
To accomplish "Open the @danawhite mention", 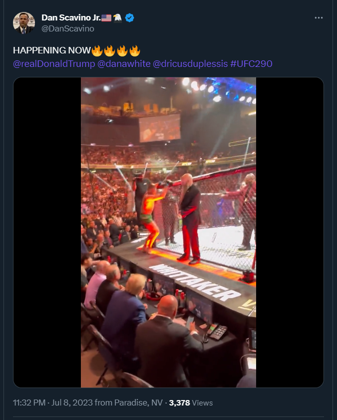I will click(x=124, y=64).
